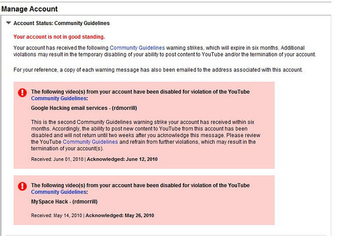Collapse the Account Status disclosure triangle
Screen dimensions: 348x236
coord(9,23)
